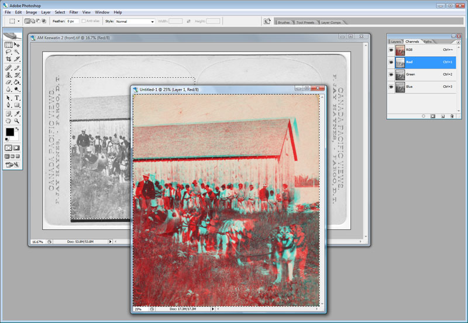Pick the Zoom tool in toolbox
This screenshot has width=468, height=323.
[x=17, y=121]
